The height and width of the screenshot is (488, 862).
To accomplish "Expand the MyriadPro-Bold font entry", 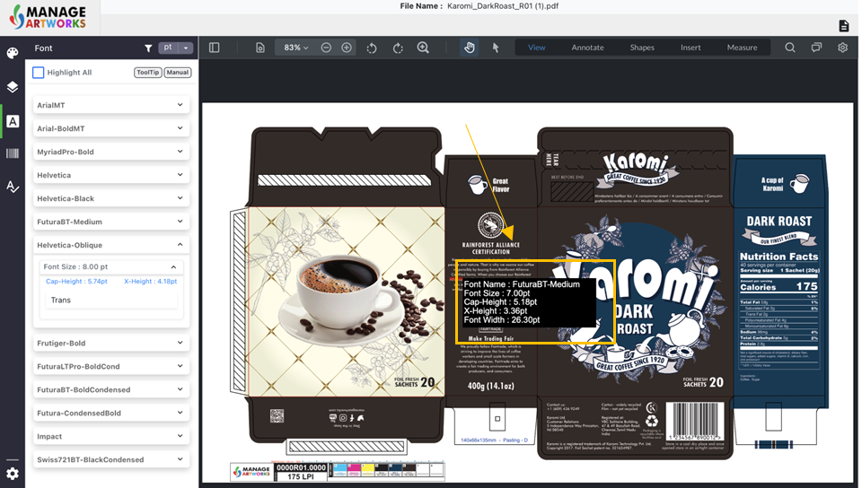I will (111, 152).
